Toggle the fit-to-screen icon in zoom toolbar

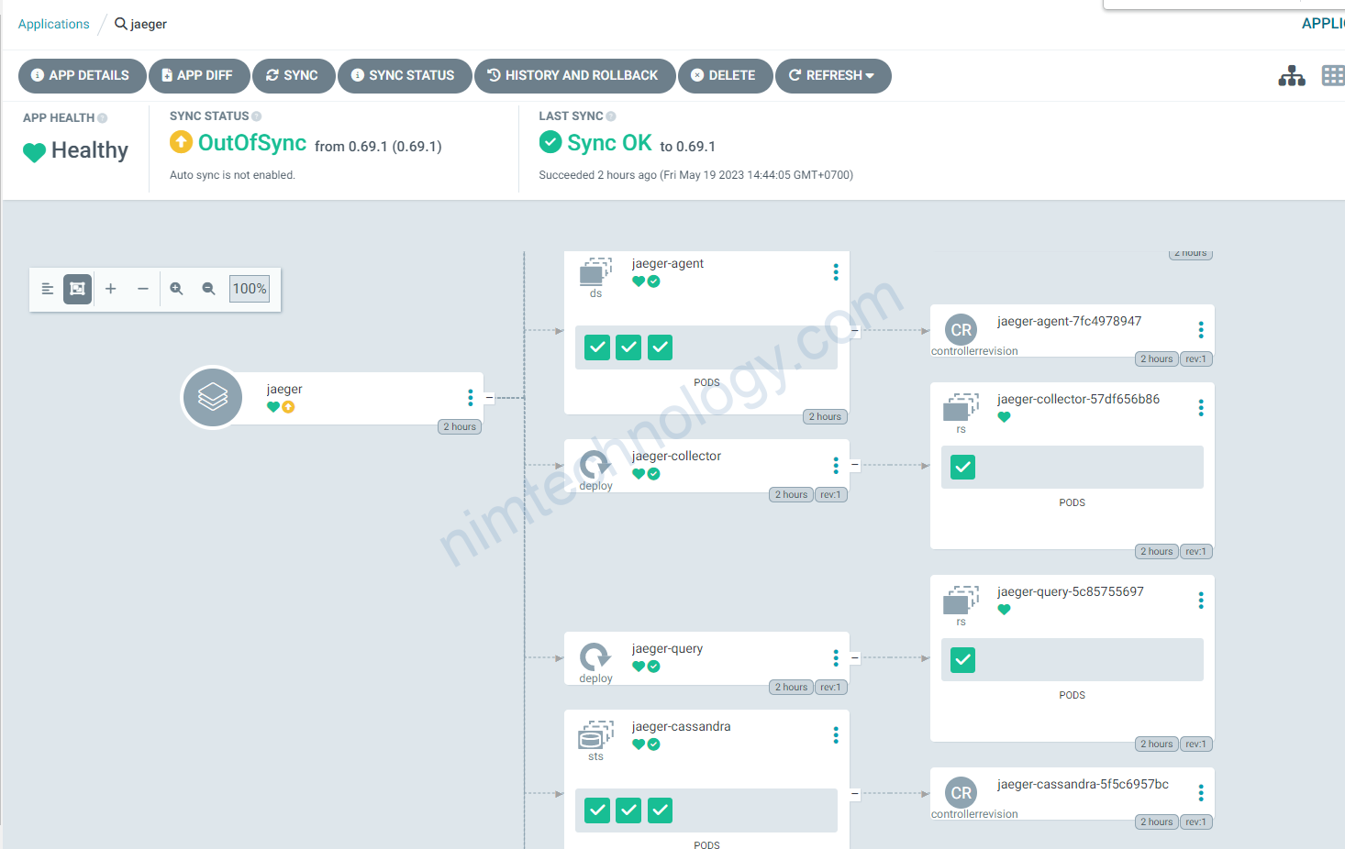tap(78, 289)
